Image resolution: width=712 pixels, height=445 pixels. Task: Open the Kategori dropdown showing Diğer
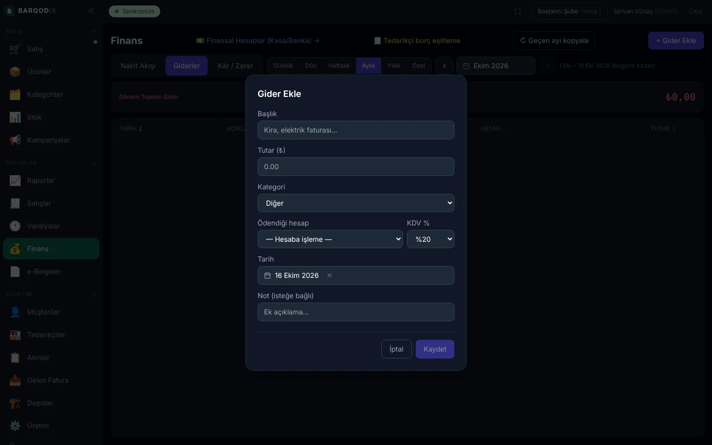pyautogui.click(x=356, y=203)
